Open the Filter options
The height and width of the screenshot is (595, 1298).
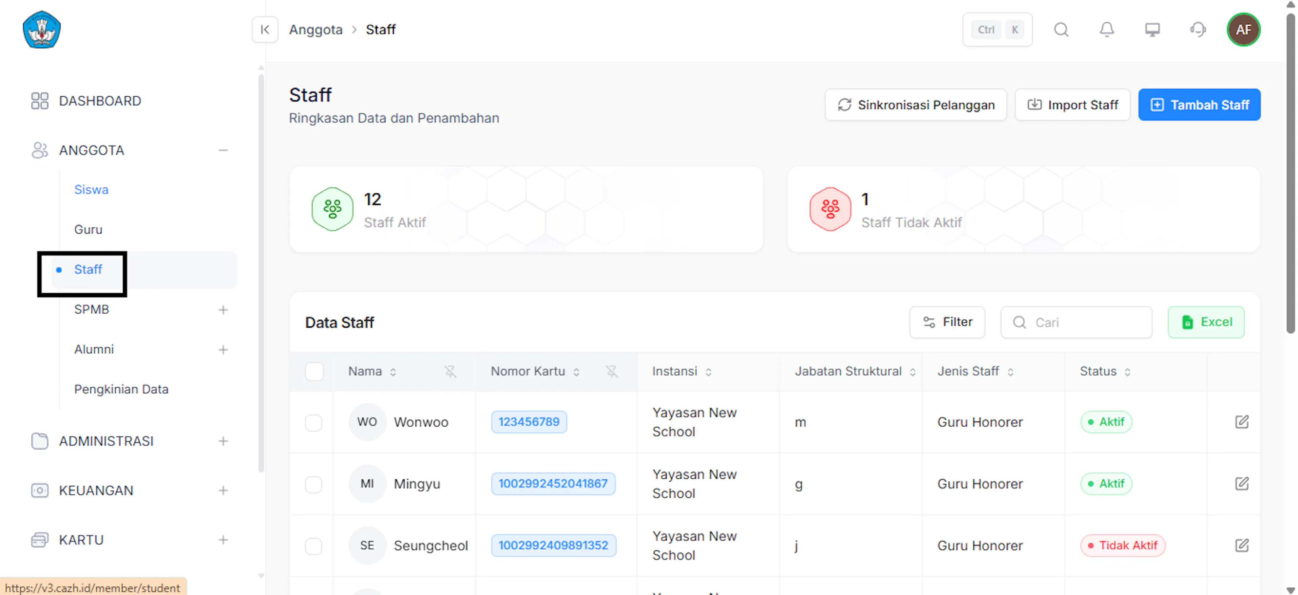[x=947, y=322]
